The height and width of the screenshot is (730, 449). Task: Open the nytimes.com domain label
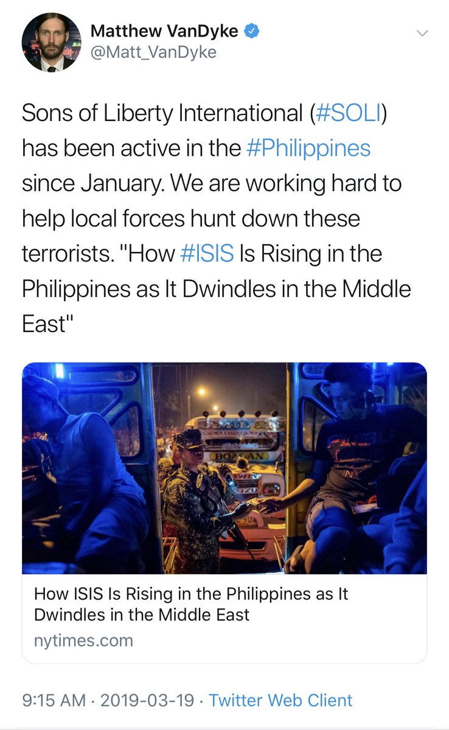[83, 640]
